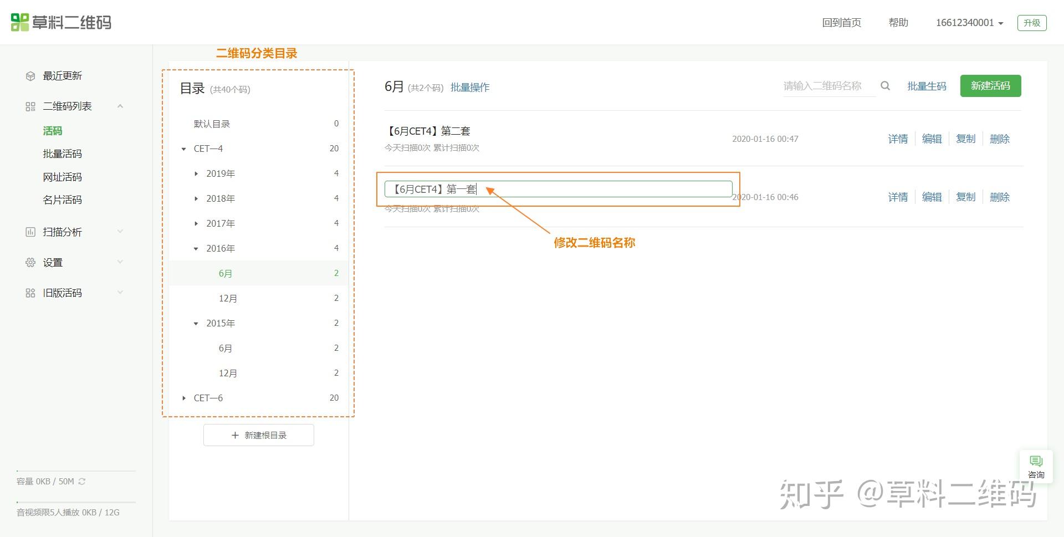
Task: Expand the 旧版活码 menu chevron
Action: tap(120, 293)
